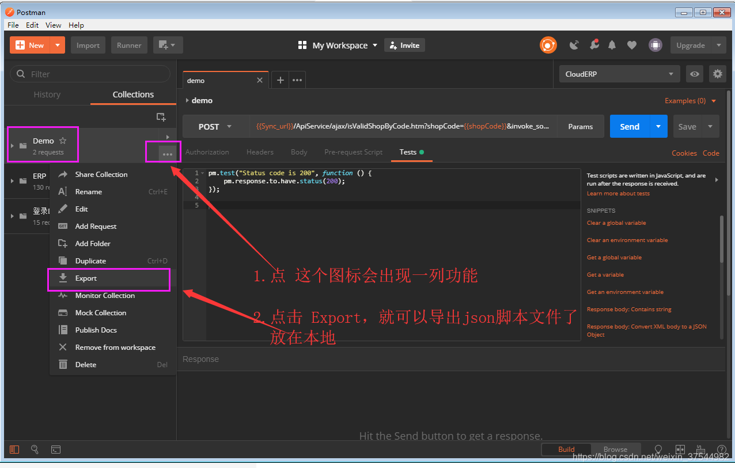The height and width of the screenshot is (468, 735).
Task: Open keyboard shortcuts icon in status bar
Action: click(701, 450)
